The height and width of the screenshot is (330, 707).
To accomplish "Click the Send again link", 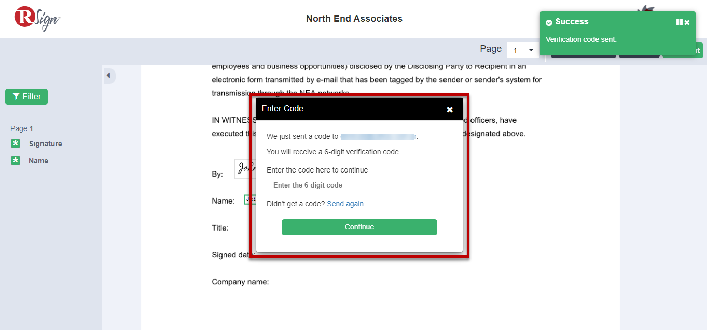I will pos(345,204).
